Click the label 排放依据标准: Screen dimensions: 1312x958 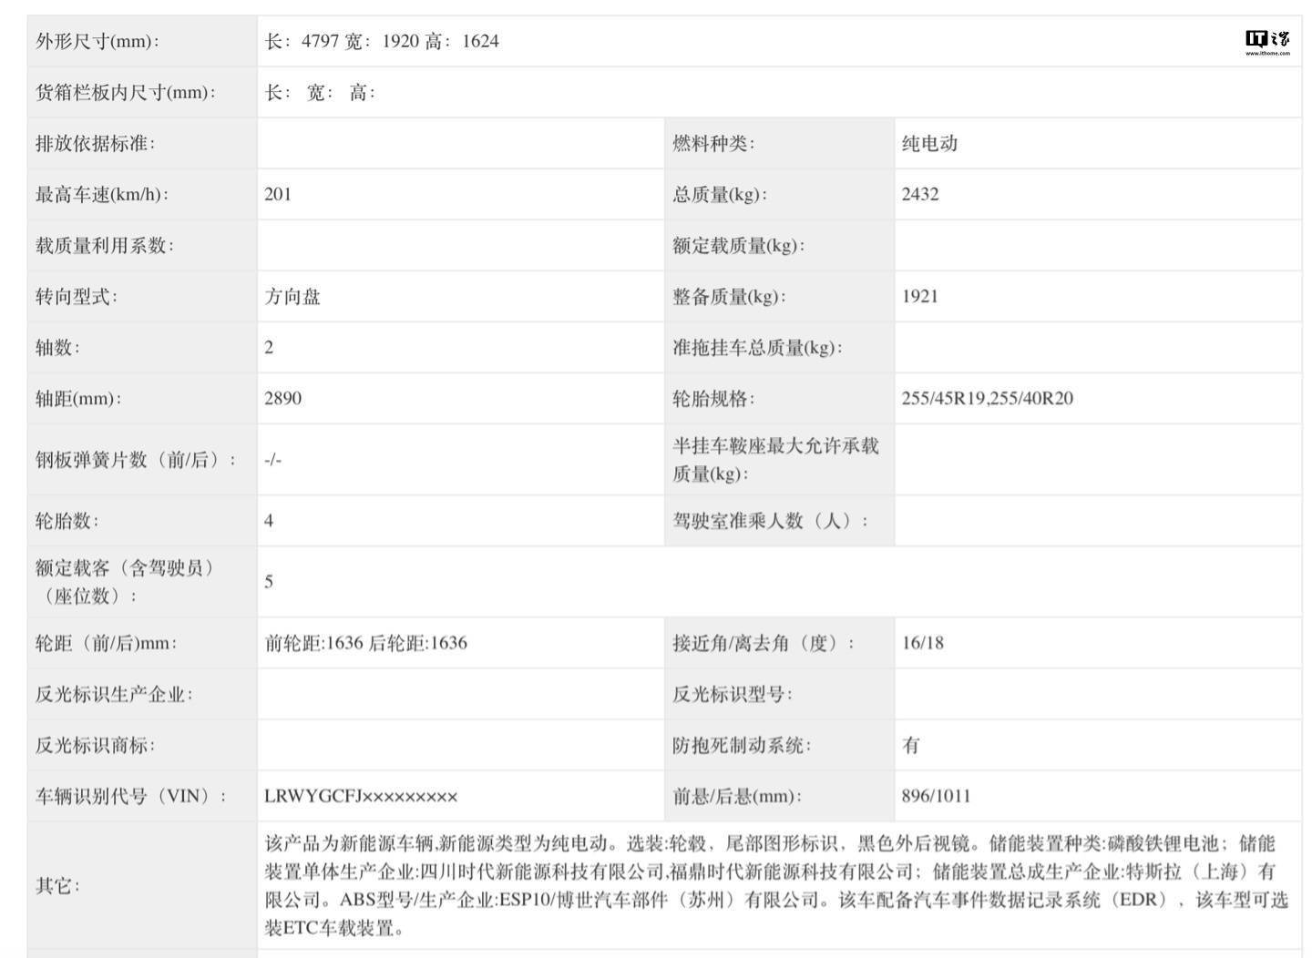96,143
